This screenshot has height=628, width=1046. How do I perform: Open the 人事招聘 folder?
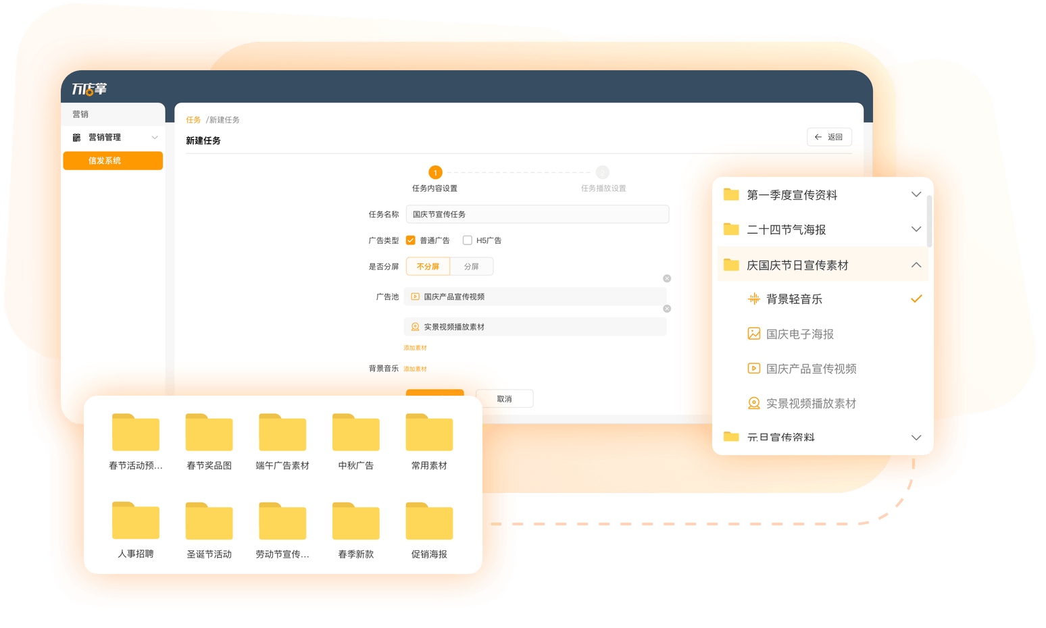pos(136,521)
